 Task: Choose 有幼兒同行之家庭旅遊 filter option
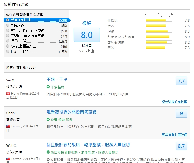click(8, 31)
